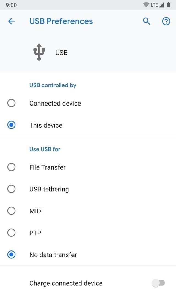Tap the USB Preferences title
The height and width of the screenshot is (292, 176).
point(61,21)
